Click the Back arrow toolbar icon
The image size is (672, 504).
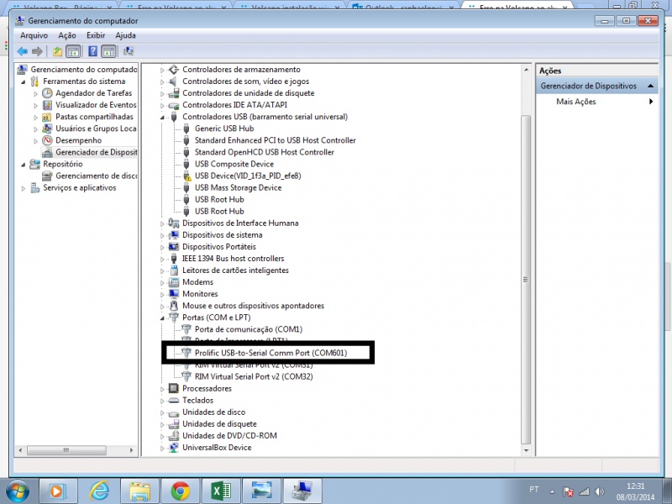[x=23, y=52]
